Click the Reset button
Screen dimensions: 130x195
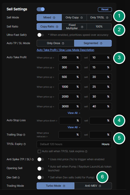coord(105,10)
